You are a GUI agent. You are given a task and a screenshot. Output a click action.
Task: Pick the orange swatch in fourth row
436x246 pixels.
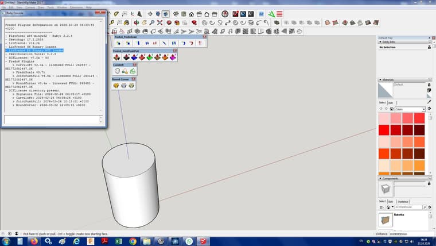click(x=384, y=154)
